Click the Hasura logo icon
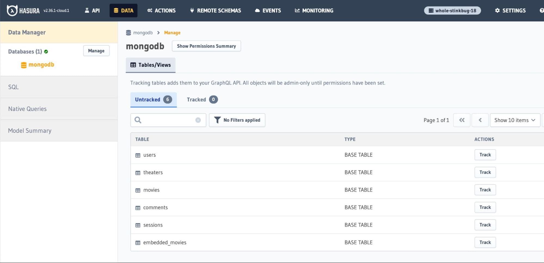The width and height of the screenshot is (544, 263). pyautogui.click(x=12, y=11)
